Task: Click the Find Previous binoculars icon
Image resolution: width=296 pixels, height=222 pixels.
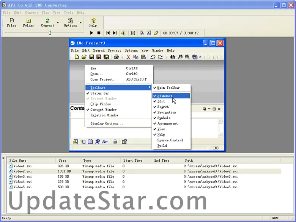Action: (180, 57)
